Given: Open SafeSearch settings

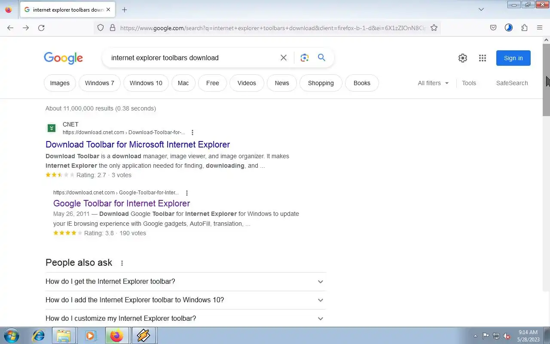Looking at the screenshot, I should coord(512,83).
